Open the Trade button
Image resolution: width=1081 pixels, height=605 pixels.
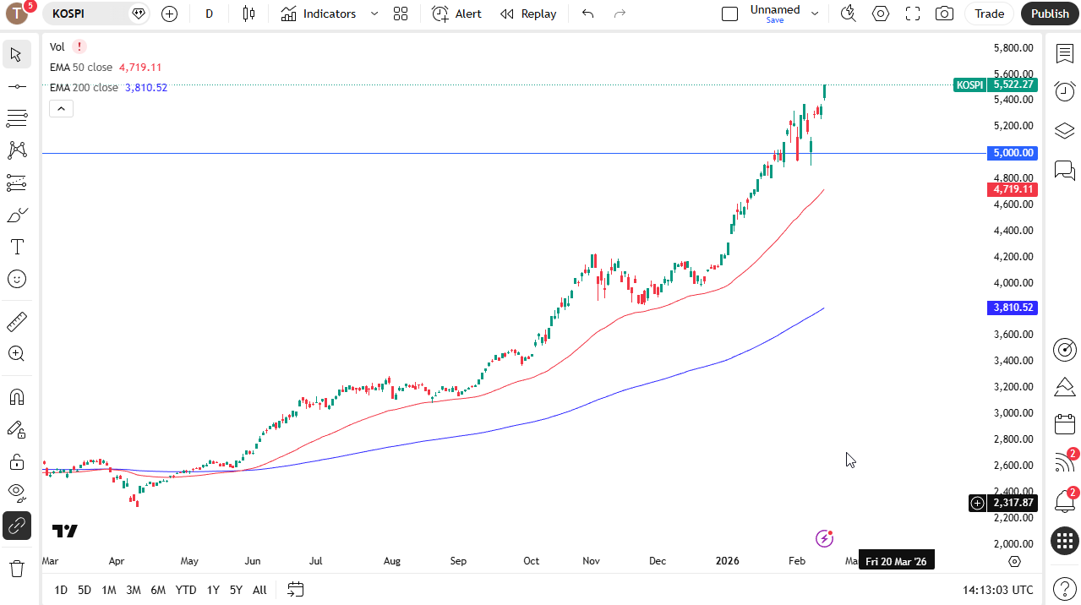(990, 14)
